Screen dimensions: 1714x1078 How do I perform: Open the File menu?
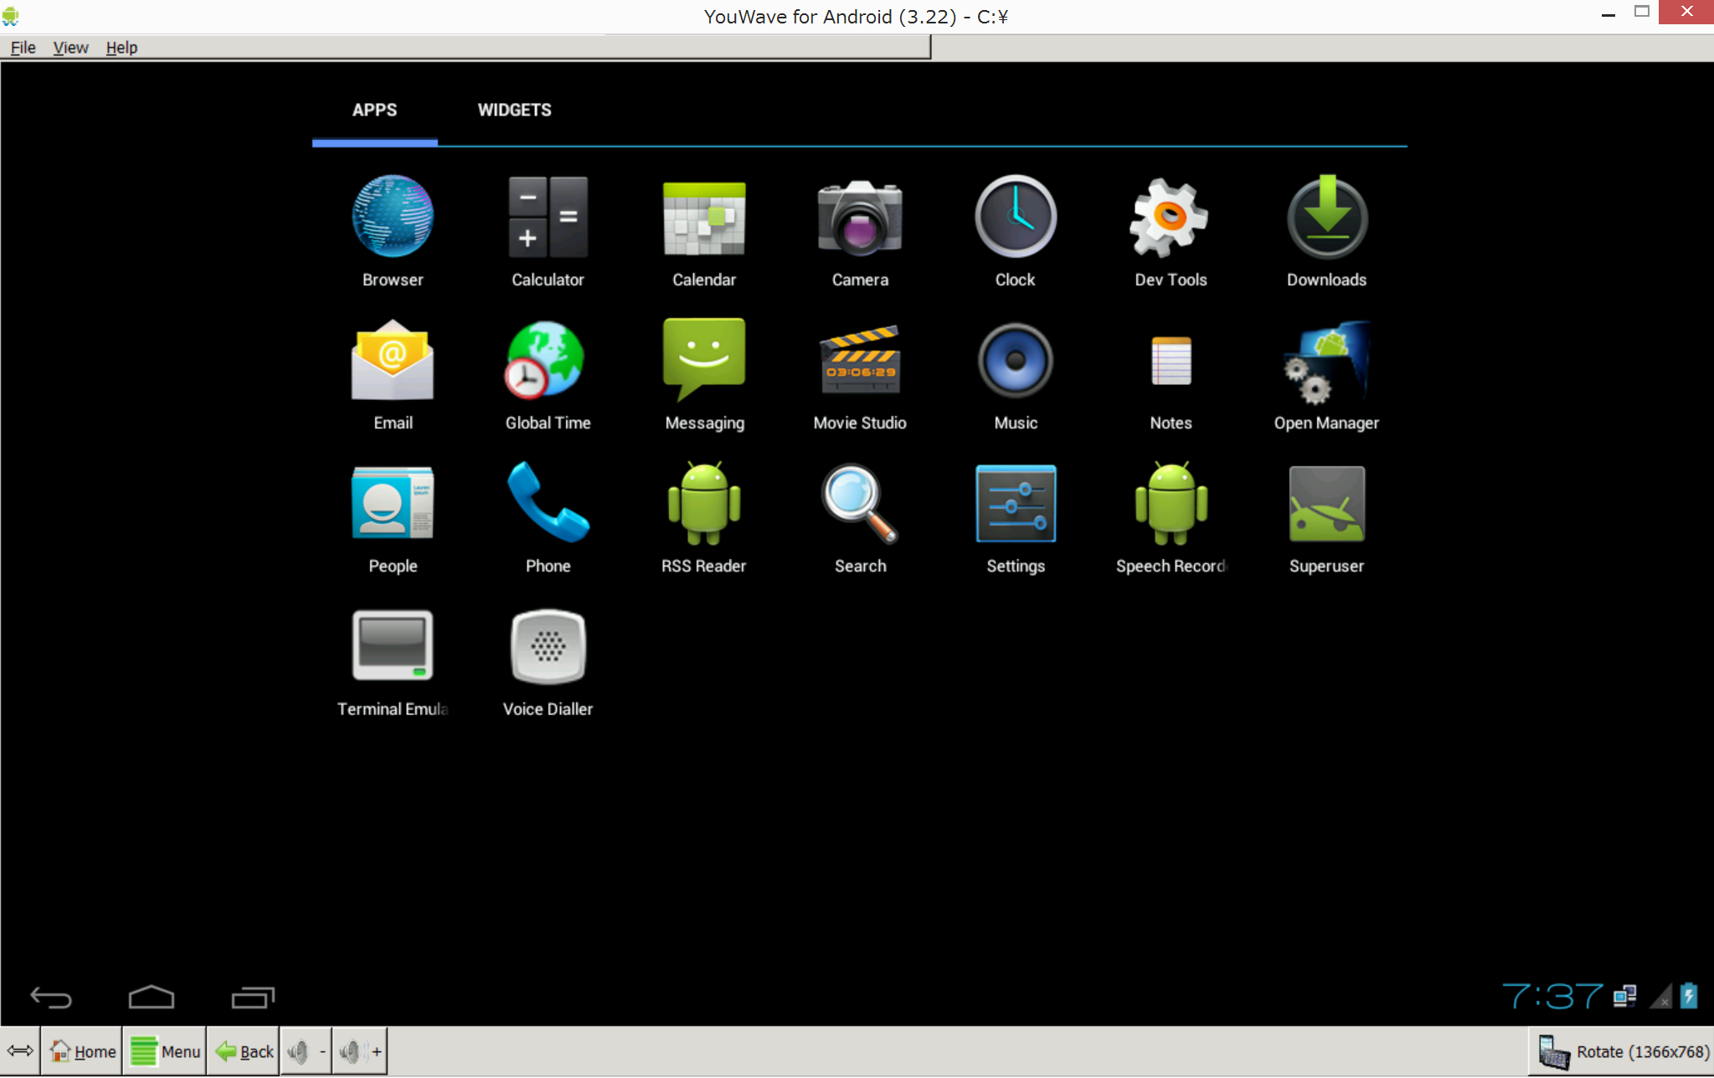(x=23, y=48)
